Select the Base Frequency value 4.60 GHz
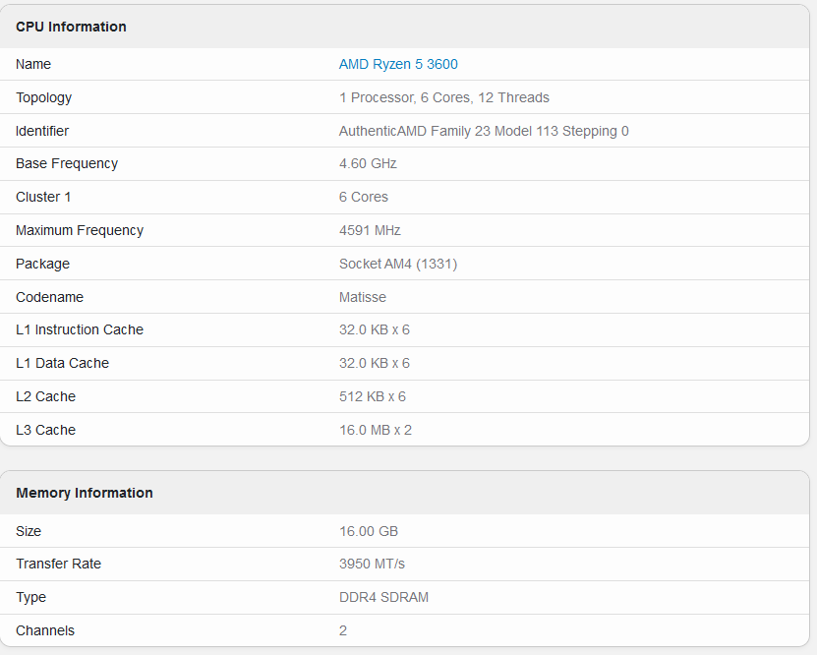Image resolution: width=817 pixels, height=655 pixels. coord(368,163)
